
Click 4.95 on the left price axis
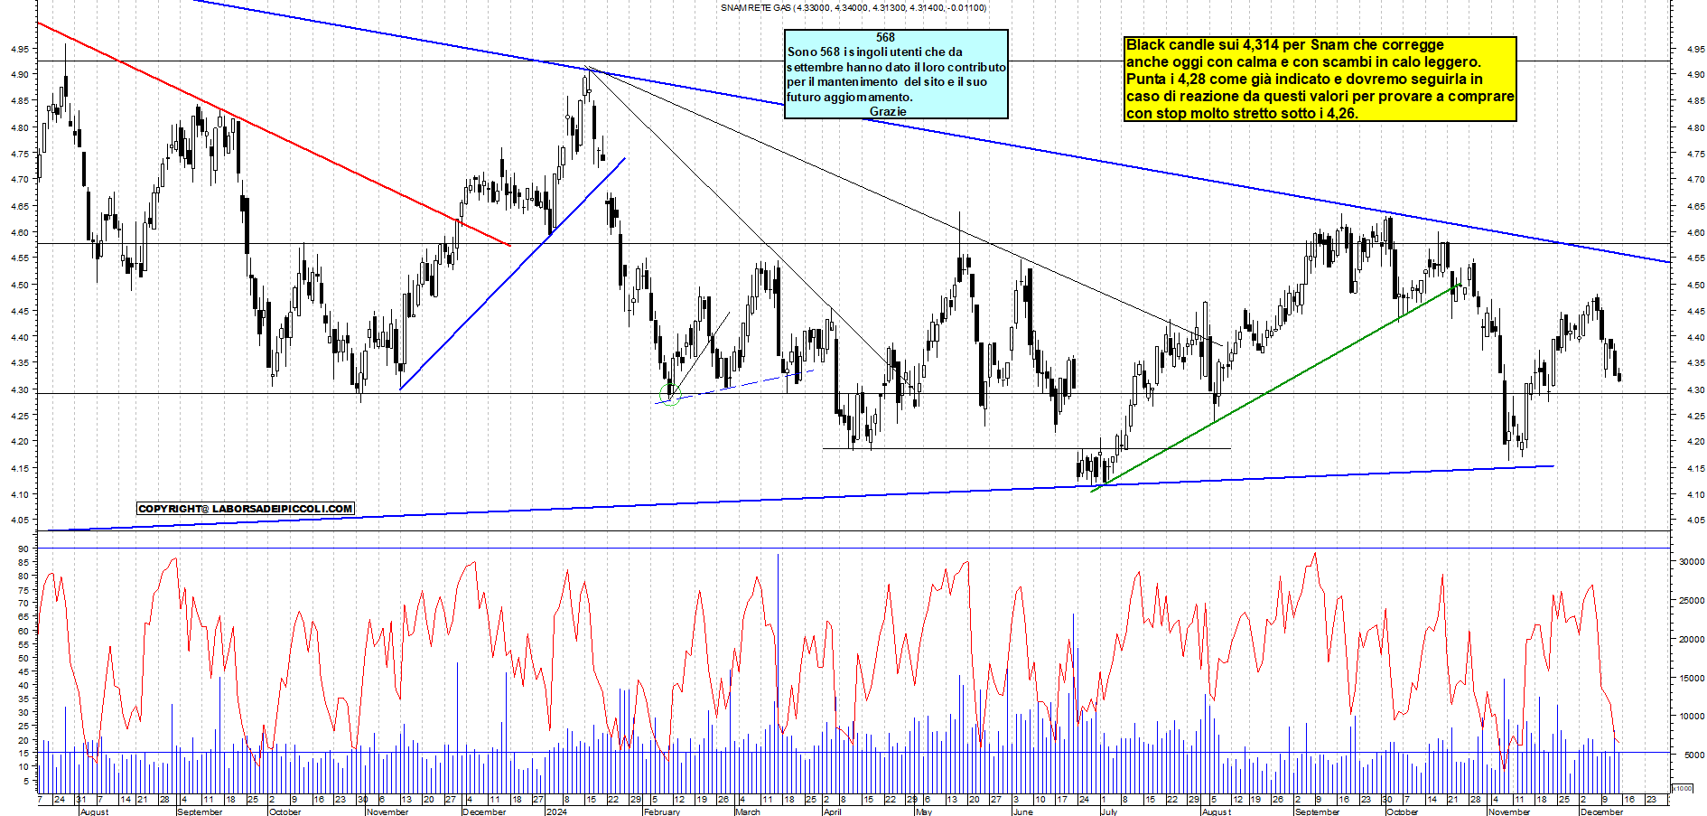20,50
